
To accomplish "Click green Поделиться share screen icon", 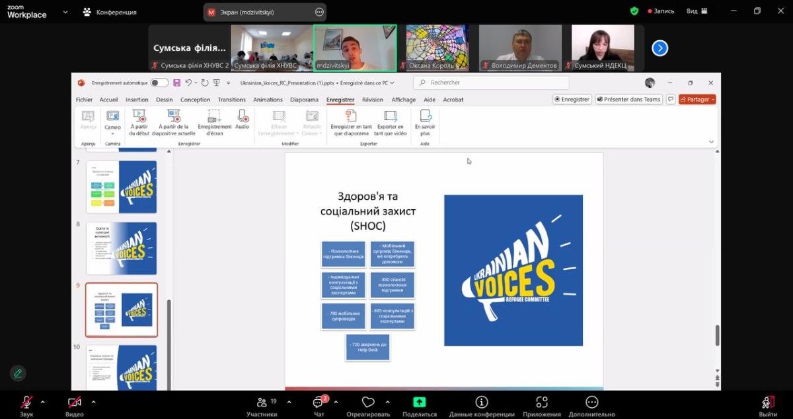I will (420, 403).
